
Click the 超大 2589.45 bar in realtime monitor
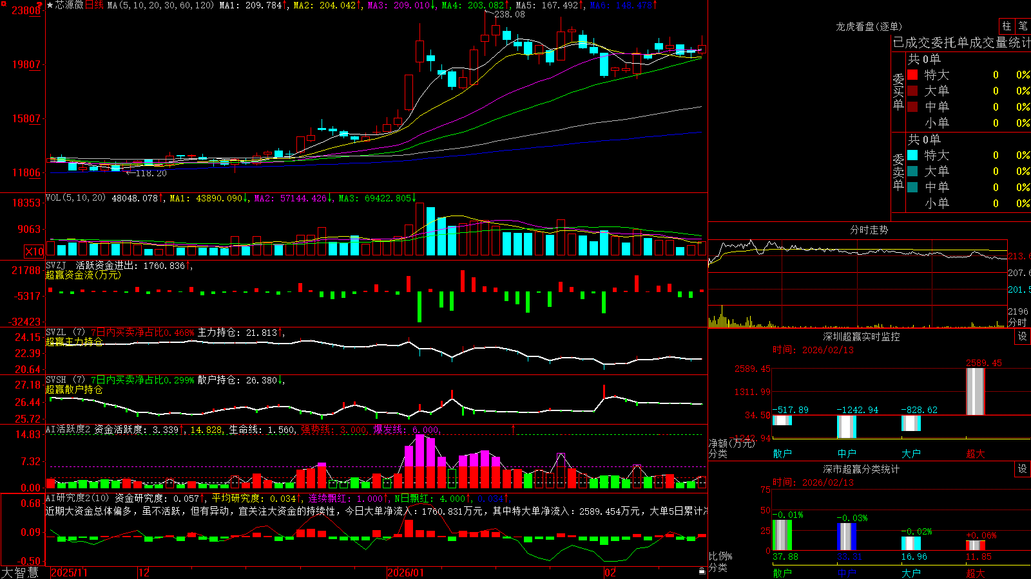click(976, 391)
